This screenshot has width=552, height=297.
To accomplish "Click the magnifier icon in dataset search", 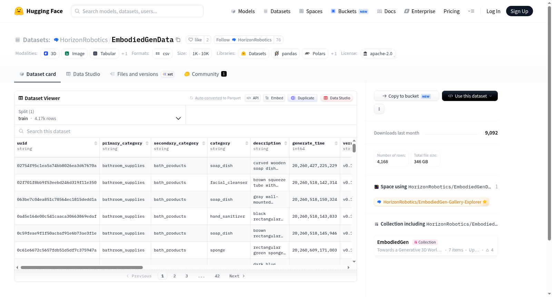I will pyautogui.click(x=21, y=131).
